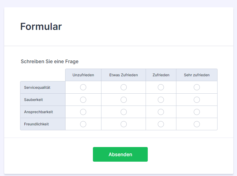Select Etwas Zufrieden for Sauberkeit
The height and width of the screenshot is (176, 237).
(124, 100)
